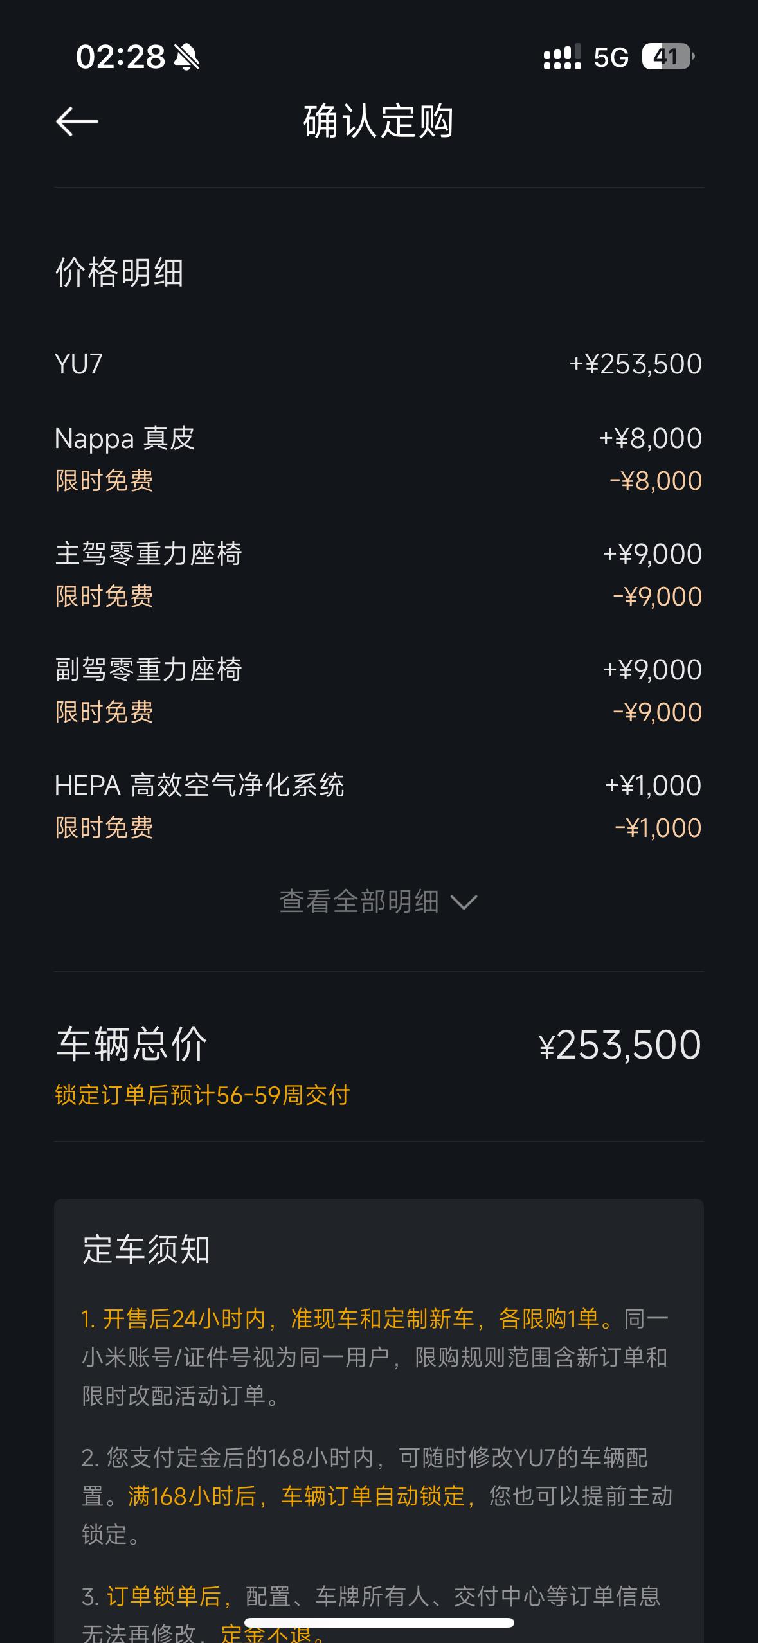
Task: Tap the 确认定购 page title
Action: pyautogui.click(x=379, y=121)
